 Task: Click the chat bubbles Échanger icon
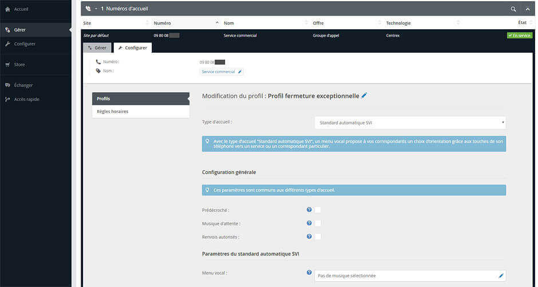tap(7, 85)
